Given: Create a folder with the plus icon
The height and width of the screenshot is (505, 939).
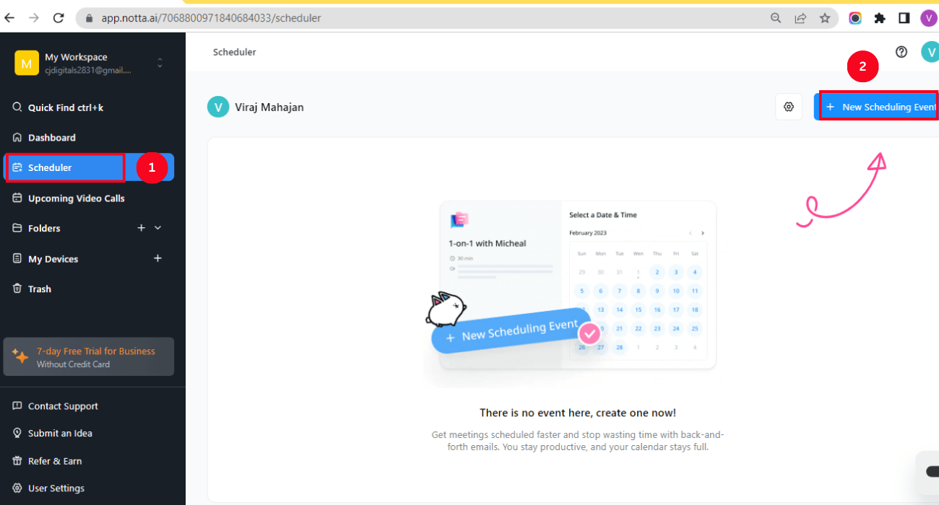Looking at the screenshot, I should click(142, 228).
